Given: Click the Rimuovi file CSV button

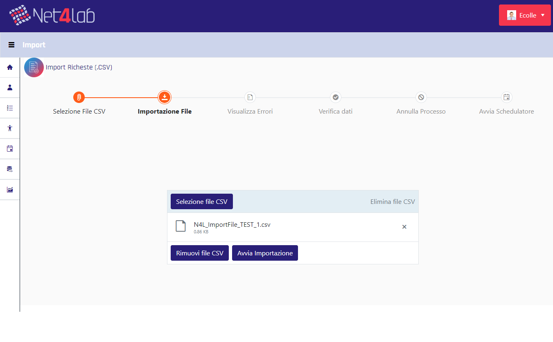Looking at the screenshot, I should coord(200,253).
